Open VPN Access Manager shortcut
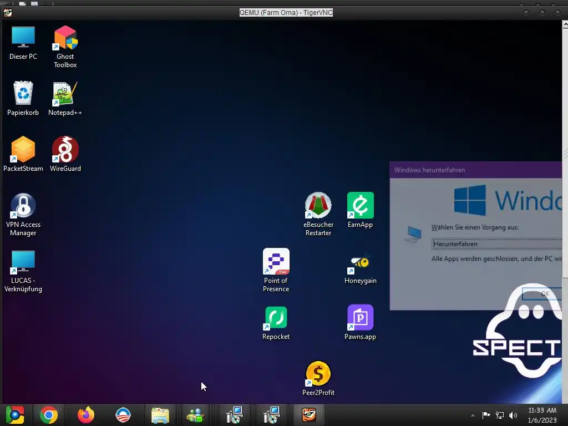Viewport: 568px width, 426px height. pyautogui.click(x=23, y=215)
